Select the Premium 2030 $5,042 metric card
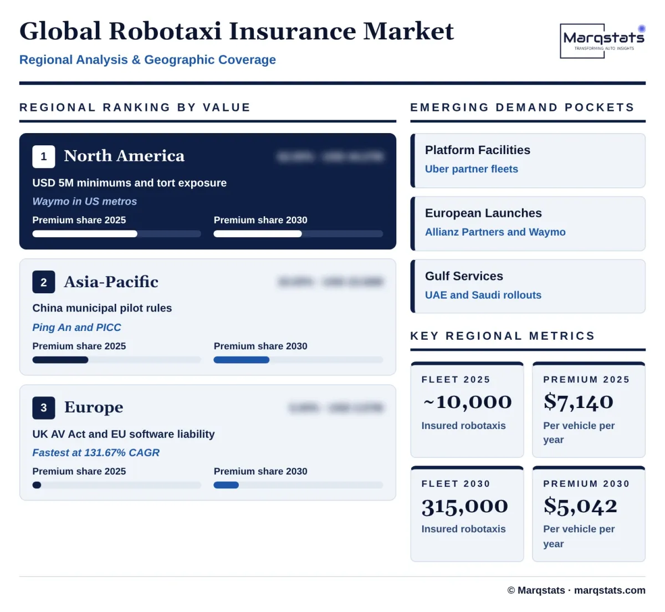The width and height of the screenshot is (665, 612). click(x=589, y=514)
